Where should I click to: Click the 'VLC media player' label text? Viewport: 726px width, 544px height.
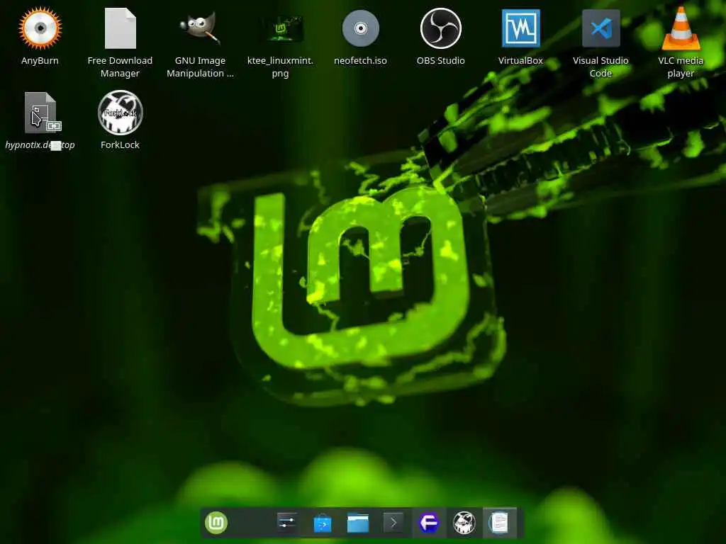coord(681,67)
